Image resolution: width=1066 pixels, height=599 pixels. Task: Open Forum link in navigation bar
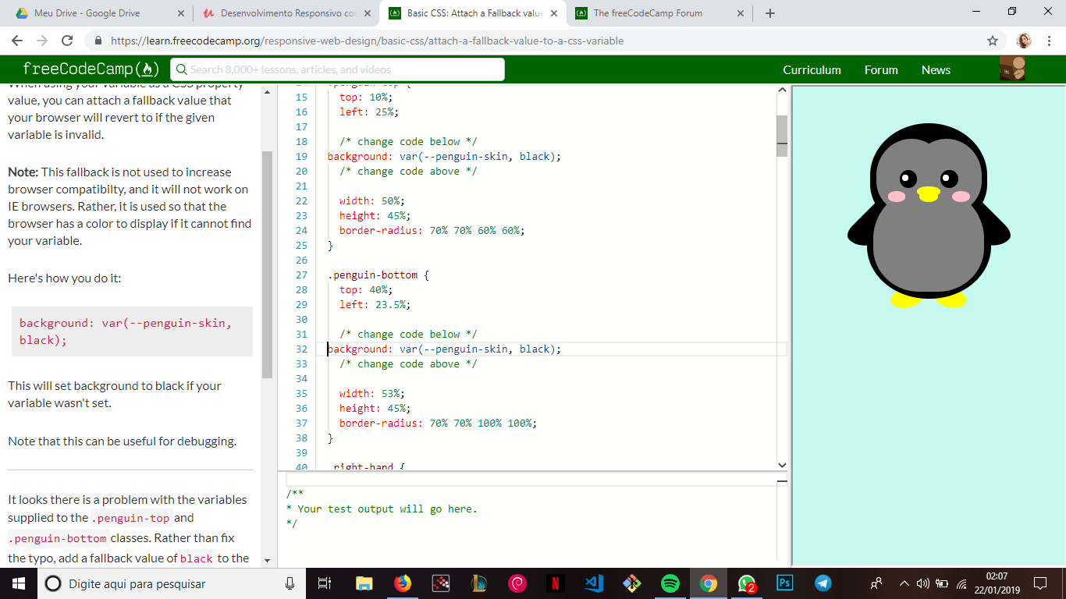click(x=881, y=70)
